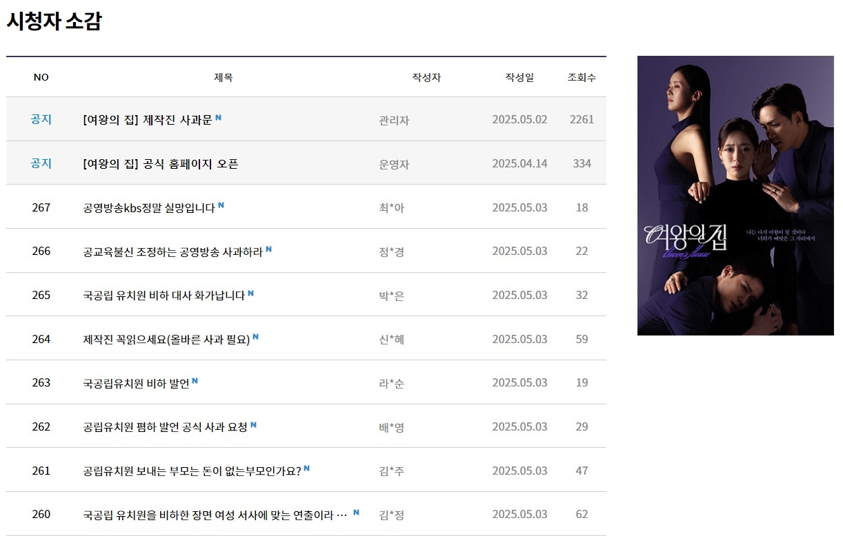Click post number 260
Screen dimensions: 843x536
(41, 515)
